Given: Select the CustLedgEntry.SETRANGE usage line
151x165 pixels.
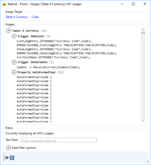Looking at the screenshot, I should pyautogui.click(x=54, y=41).
